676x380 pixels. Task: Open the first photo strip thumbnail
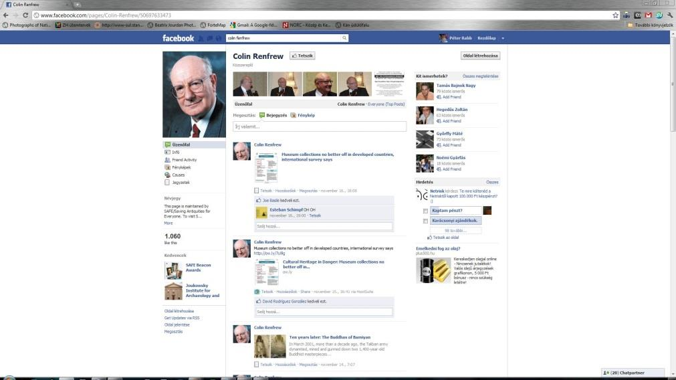[250, 84]
